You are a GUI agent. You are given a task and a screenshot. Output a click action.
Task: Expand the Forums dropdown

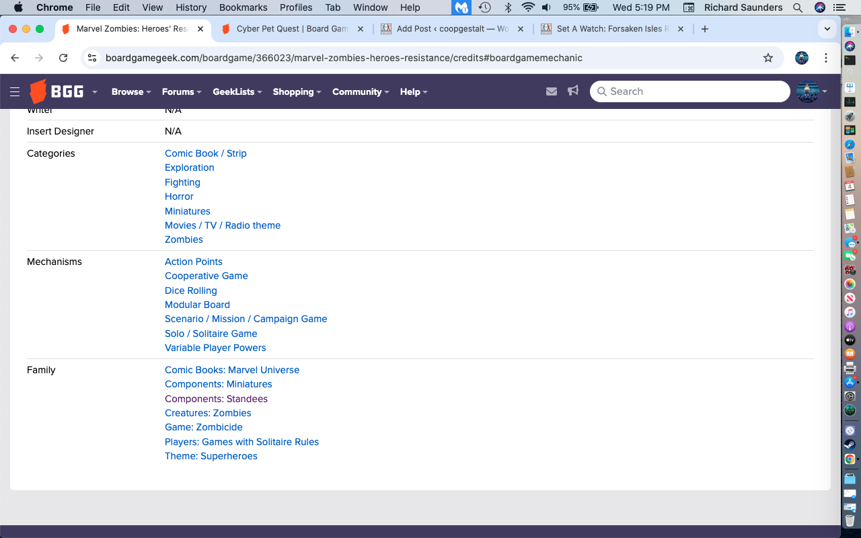[x=182, y=92]
